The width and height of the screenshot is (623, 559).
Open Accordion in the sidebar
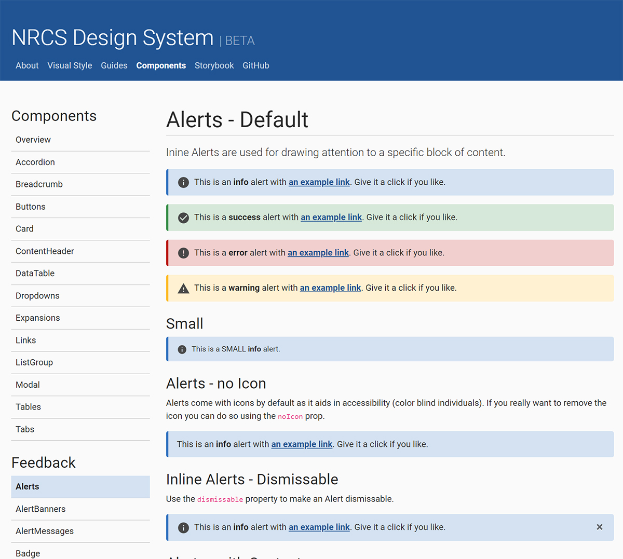pyautogui.click(x=80, y=162)
